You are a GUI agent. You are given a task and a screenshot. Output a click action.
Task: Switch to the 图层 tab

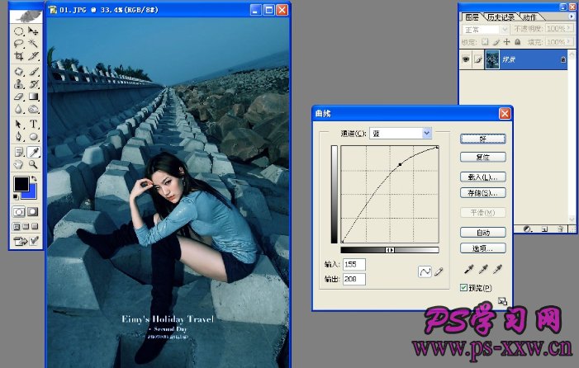[472, 17]
